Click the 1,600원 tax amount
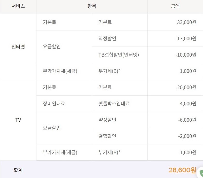Image resolution: width=203 pixels, height=178 pixels. (x=188, y=152)
